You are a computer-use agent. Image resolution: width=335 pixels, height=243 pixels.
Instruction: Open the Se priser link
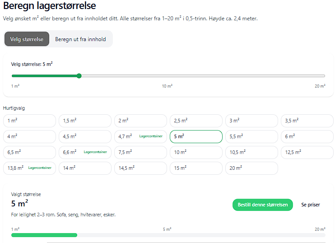(311, 205)
